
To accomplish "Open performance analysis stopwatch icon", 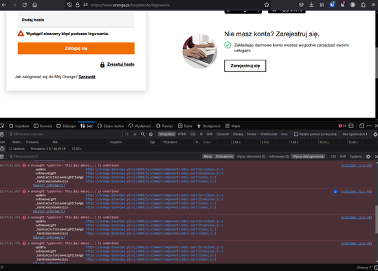I will pyautogui.click(x=2, y=149).
